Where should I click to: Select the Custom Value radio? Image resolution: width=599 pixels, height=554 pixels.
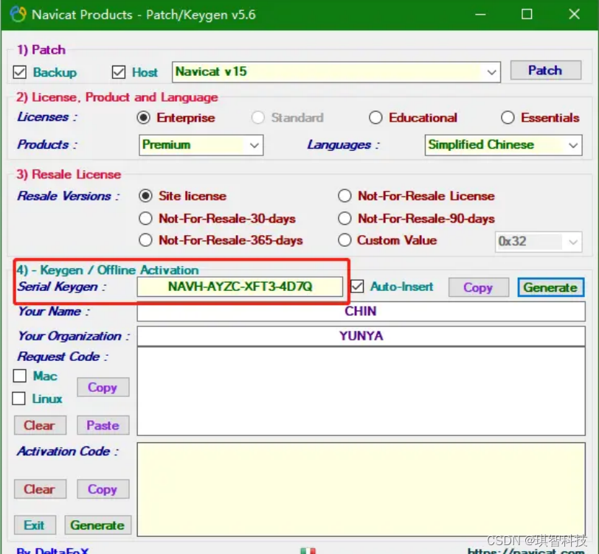point(344,240)
